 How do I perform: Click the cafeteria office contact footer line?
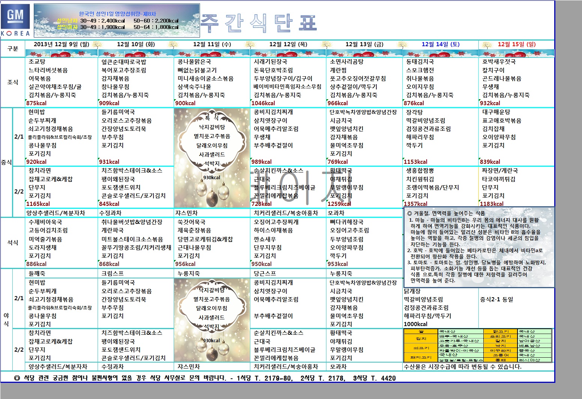coord(205,378)
